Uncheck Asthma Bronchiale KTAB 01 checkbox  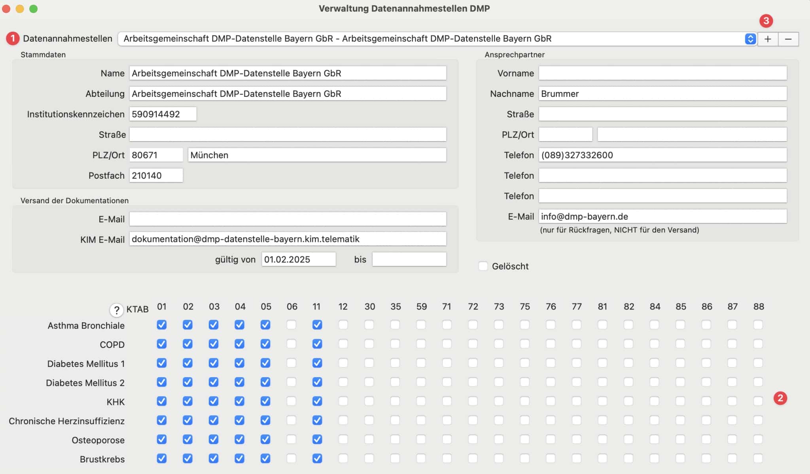point(161,325)
